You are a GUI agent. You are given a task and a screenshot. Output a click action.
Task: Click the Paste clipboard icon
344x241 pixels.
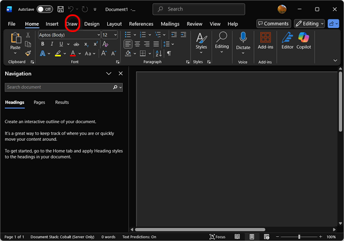coord(15,38)
